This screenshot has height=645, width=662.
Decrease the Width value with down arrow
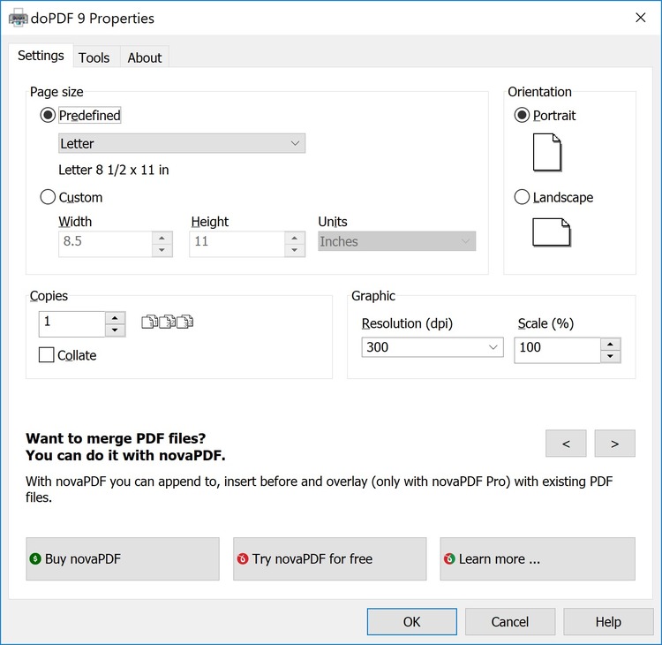[162, 250]
